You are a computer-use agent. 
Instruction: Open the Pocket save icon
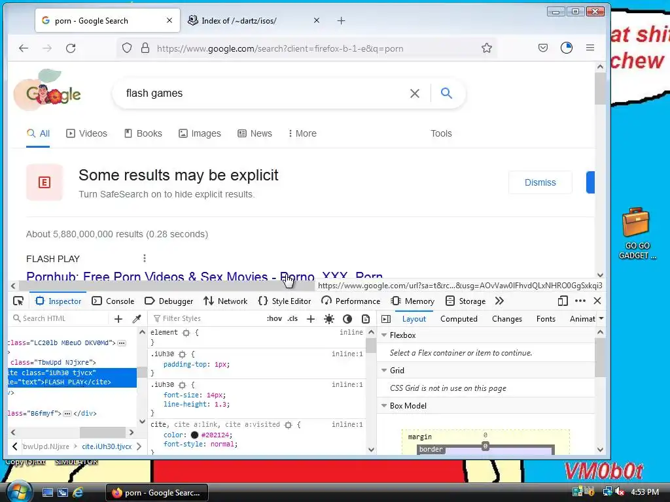coord(543,48)
